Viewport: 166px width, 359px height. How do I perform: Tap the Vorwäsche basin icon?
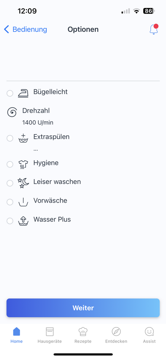[x=23, y=202]
